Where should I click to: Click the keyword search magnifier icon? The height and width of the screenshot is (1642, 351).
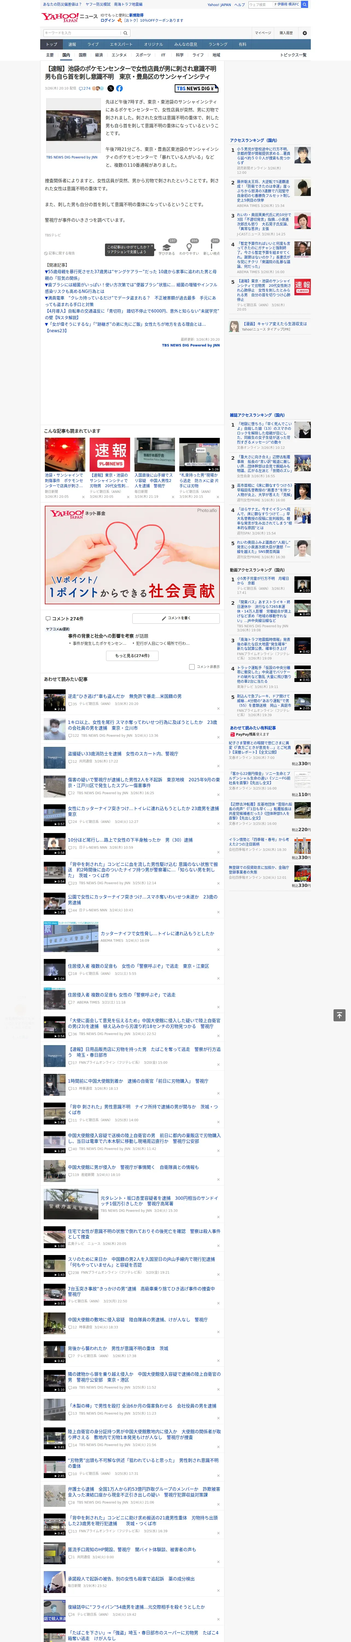click(125, 33)
